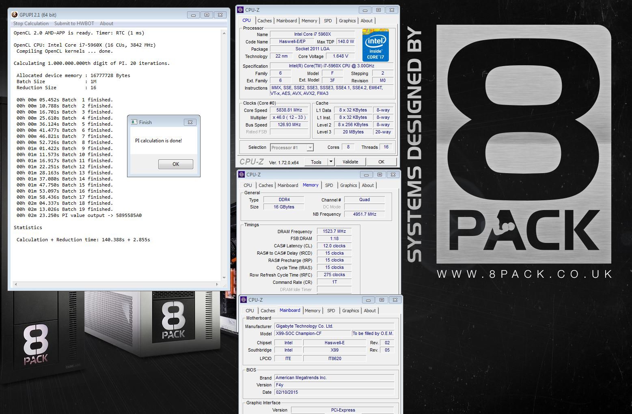632x414 pixels.
Task: Click the right arrow of GPUPI's horizontal scrollbar
Action: (x=218, y=284)
